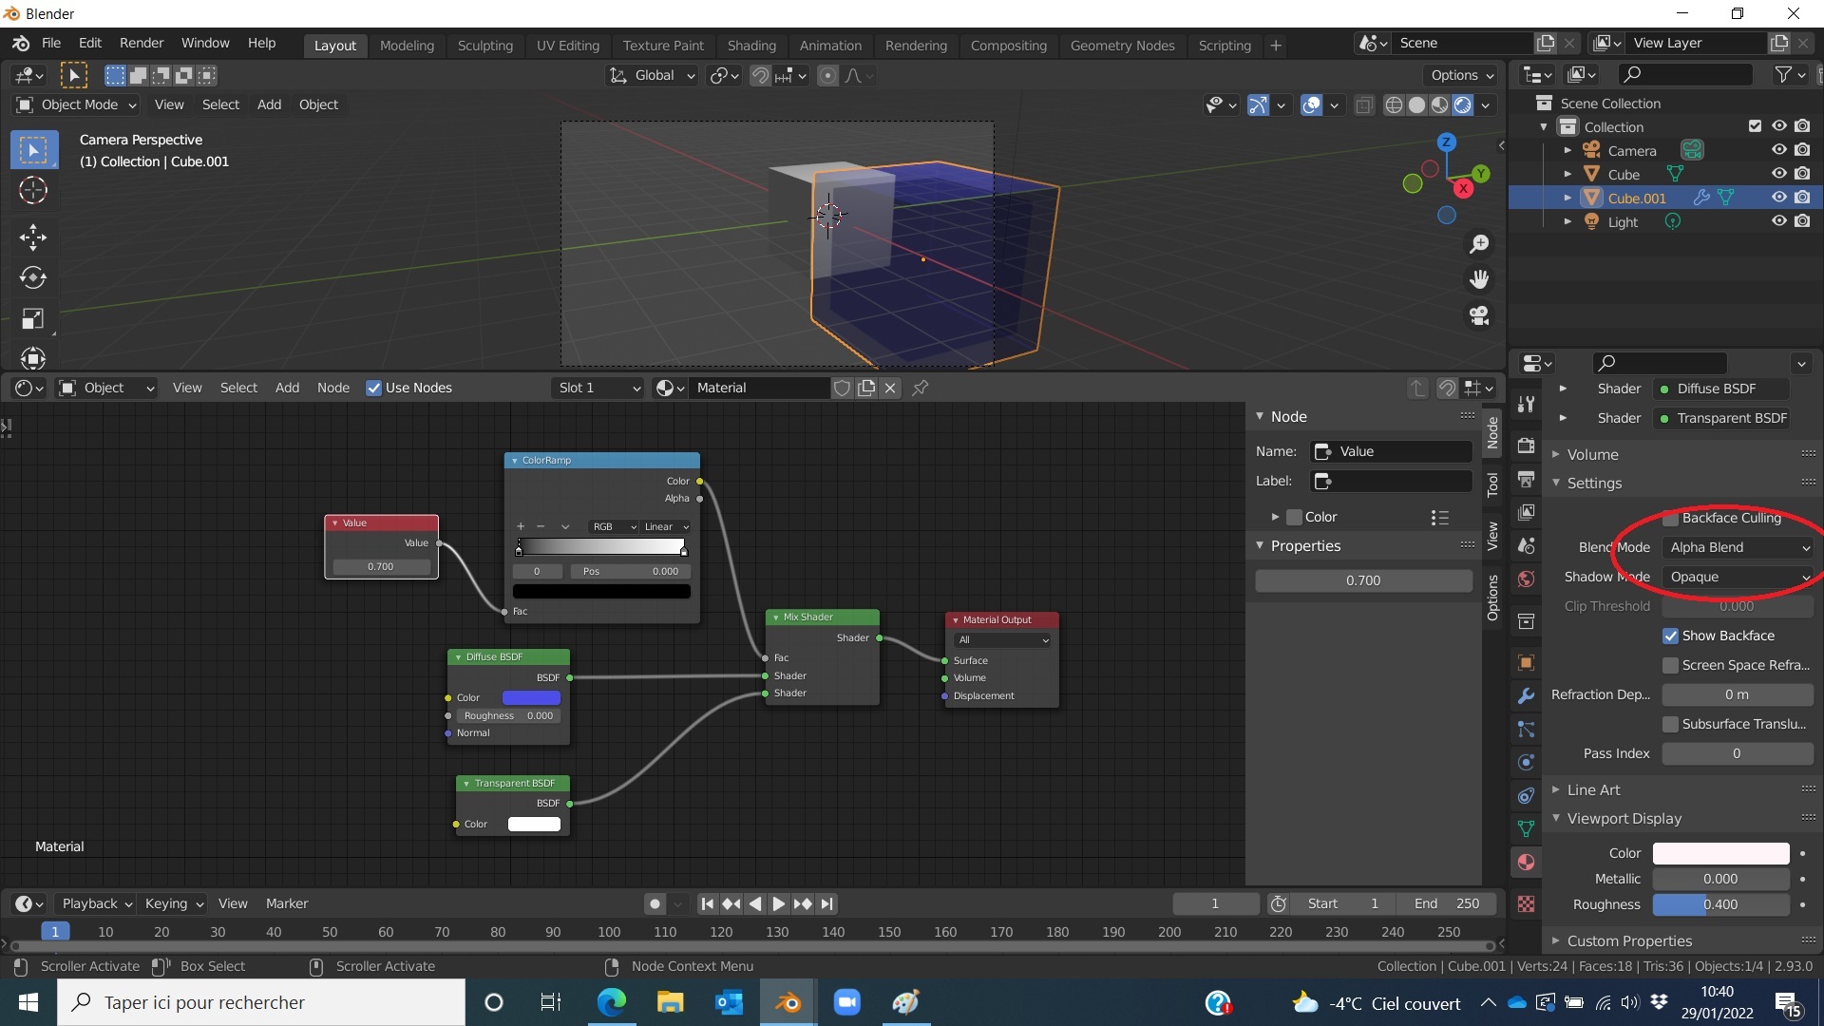The width and height of the screenshot is (1824, 1026).
Task: Select the Move tool in viewport toolbar
Action: 33,237
